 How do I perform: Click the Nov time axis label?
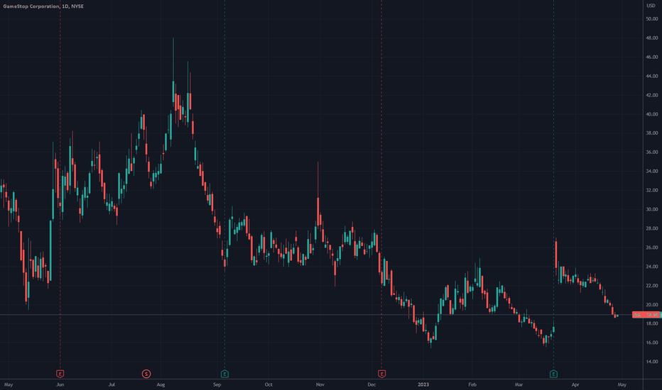click(x=320, y=384)
